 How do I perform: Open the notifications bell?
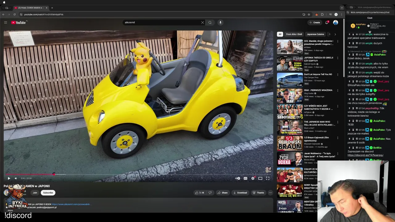[327, 23]
